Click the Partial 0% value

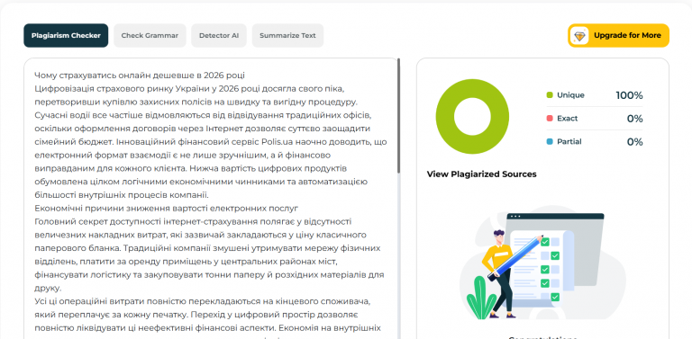(x=634, y=142)
